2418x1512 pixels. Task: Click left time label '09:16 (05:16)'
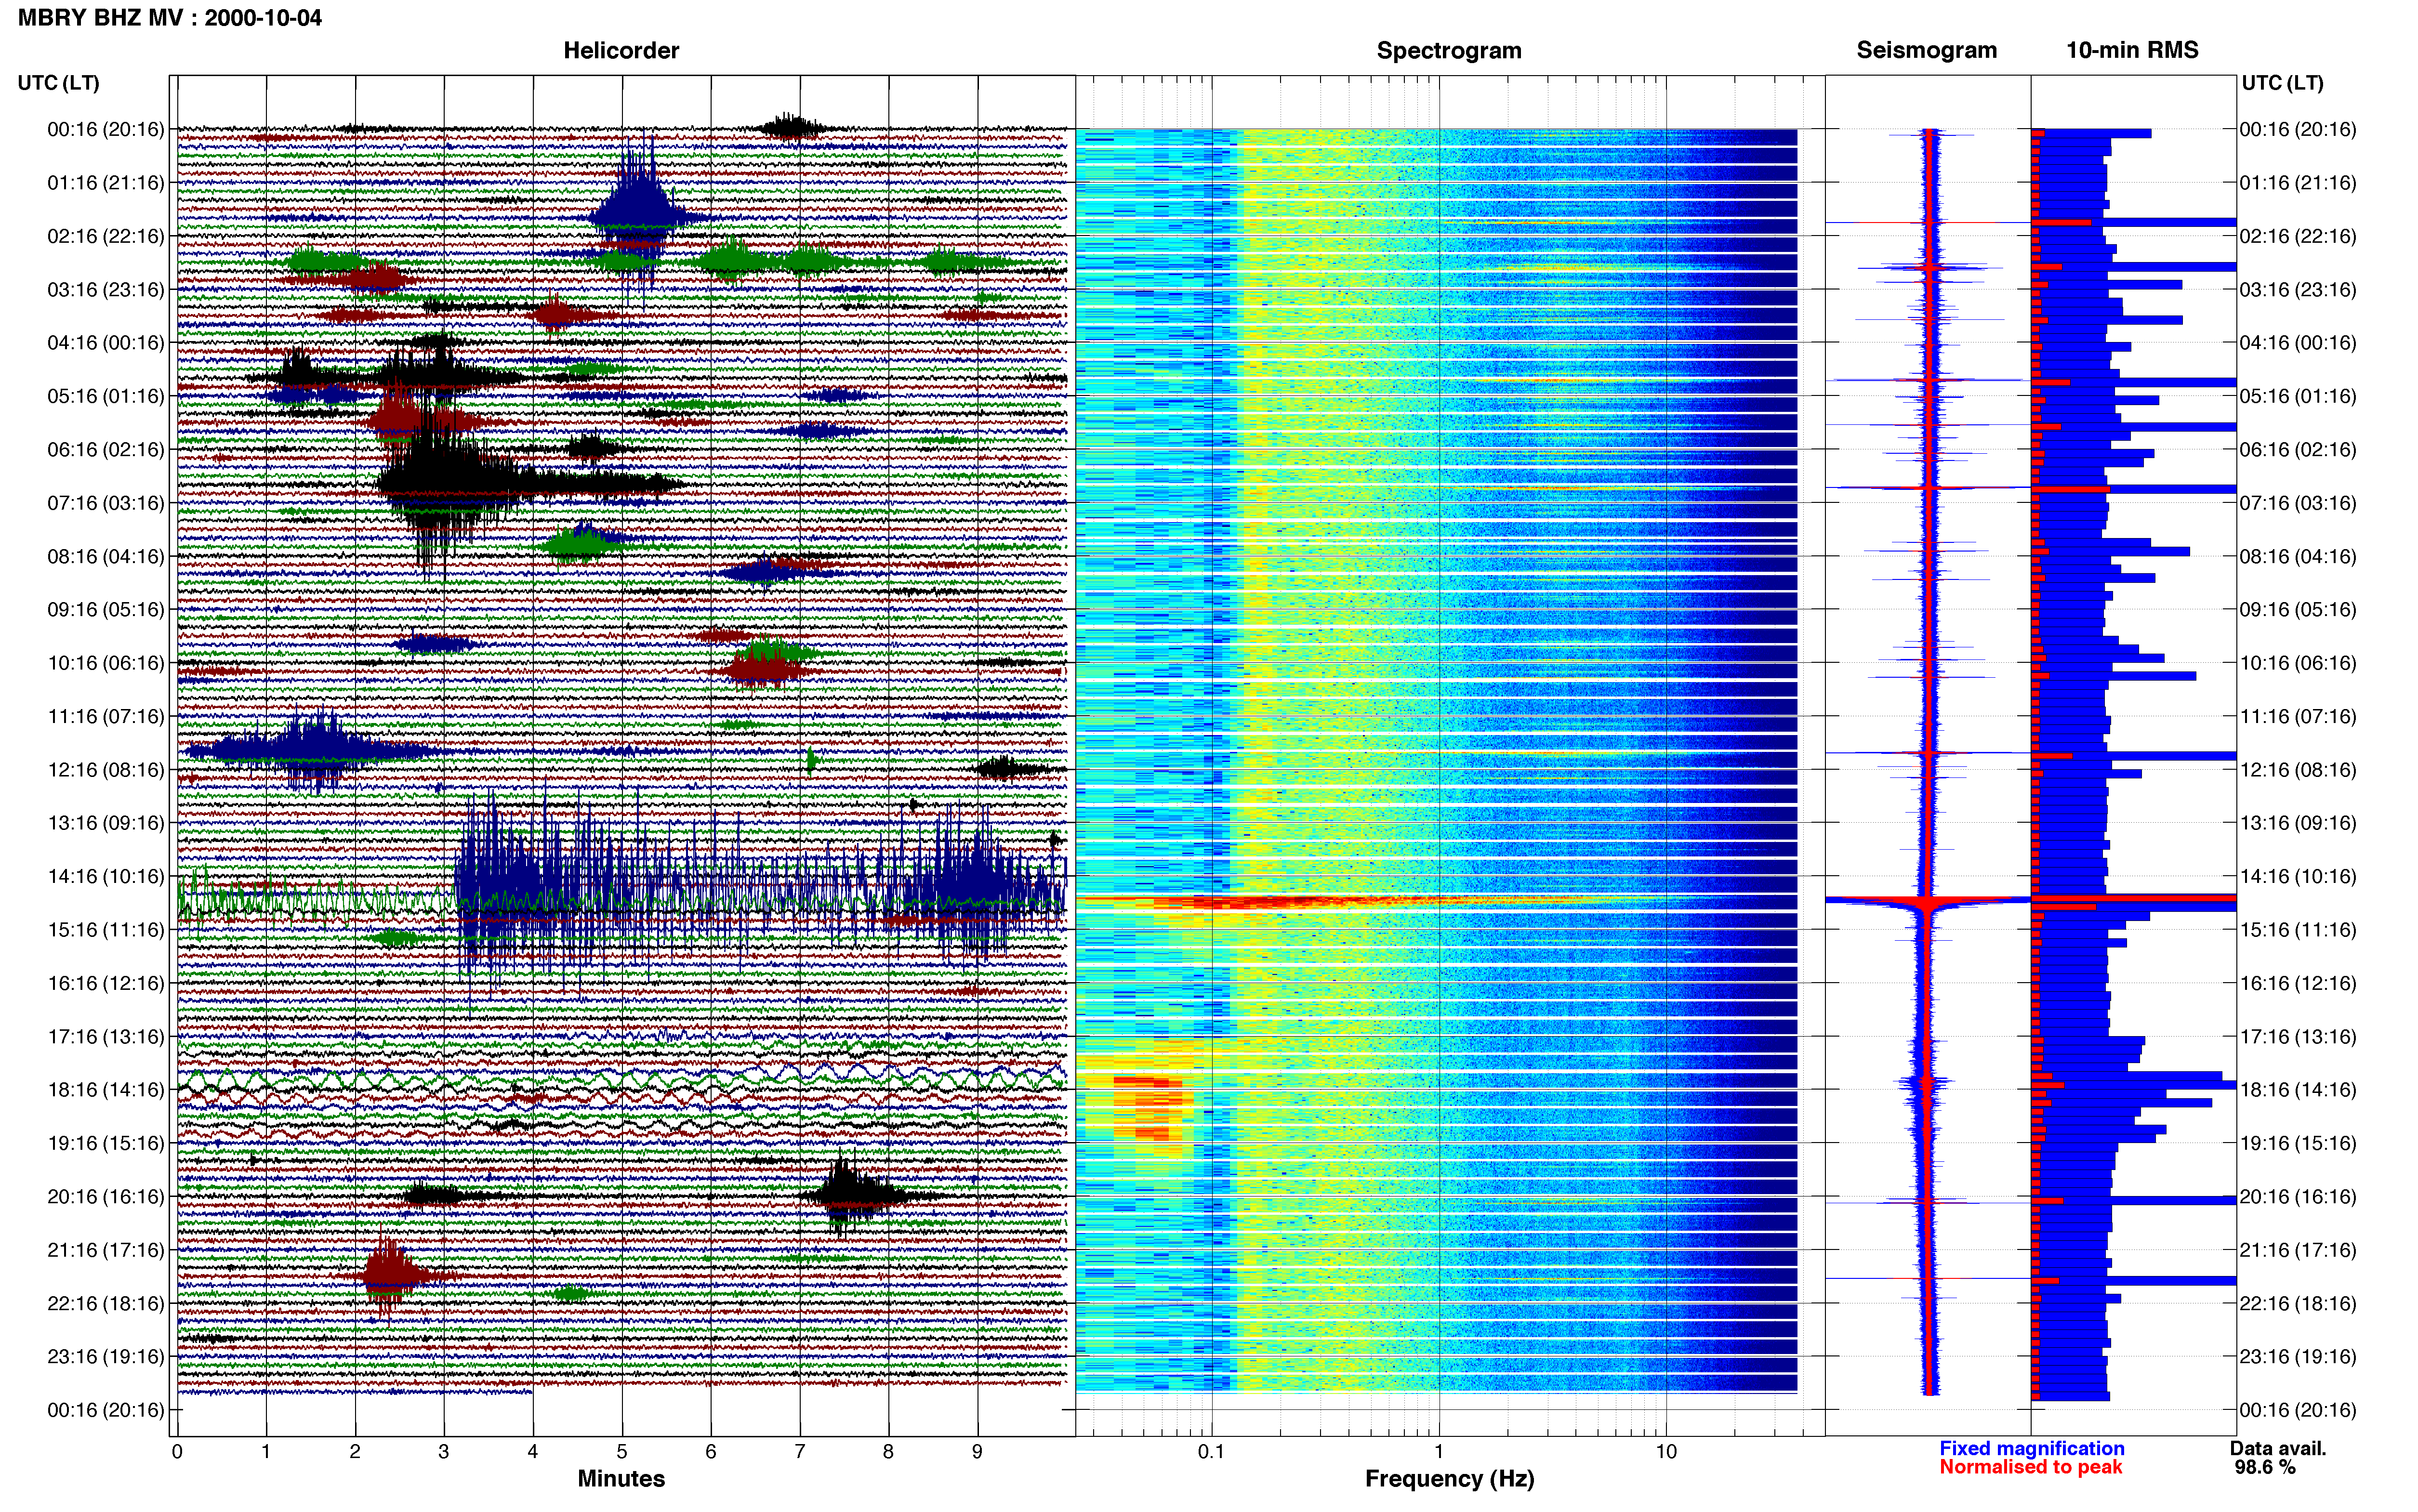(106, 610)
